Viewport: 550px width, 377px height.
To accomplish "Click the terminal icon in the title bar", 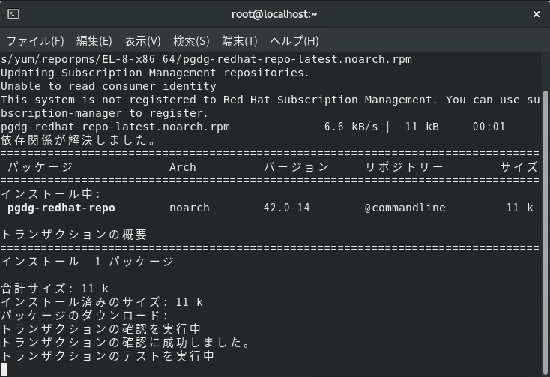I will 13,14.
